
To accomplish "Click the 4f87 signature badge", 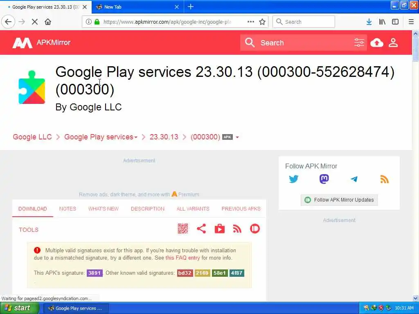I will coord(237,273).
